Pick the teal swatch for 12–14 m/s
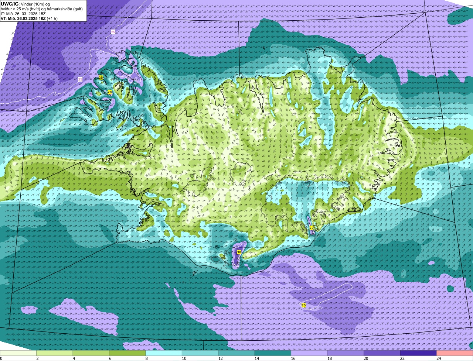Image resolution: width=473 pixels, height=361 pixels. pos(236,353)
